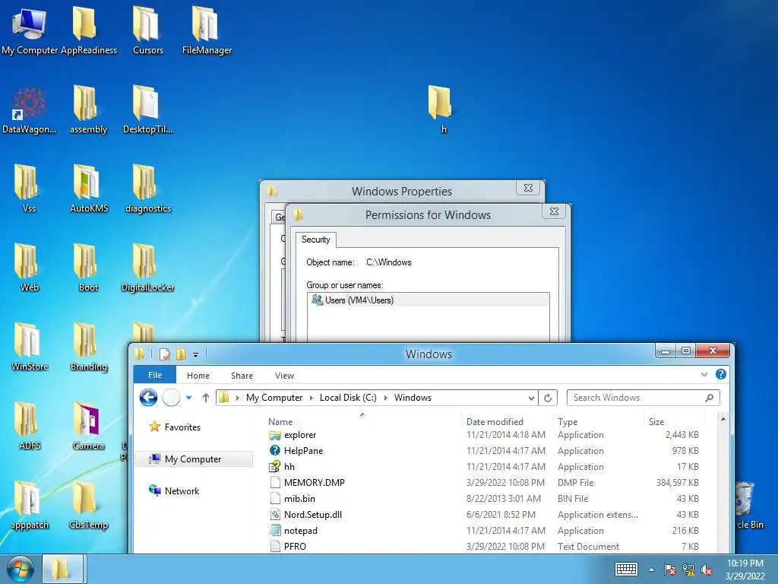Click the muted volume tray icon
The height and width of the screenshot is (584, 778).
pos(707,570)
